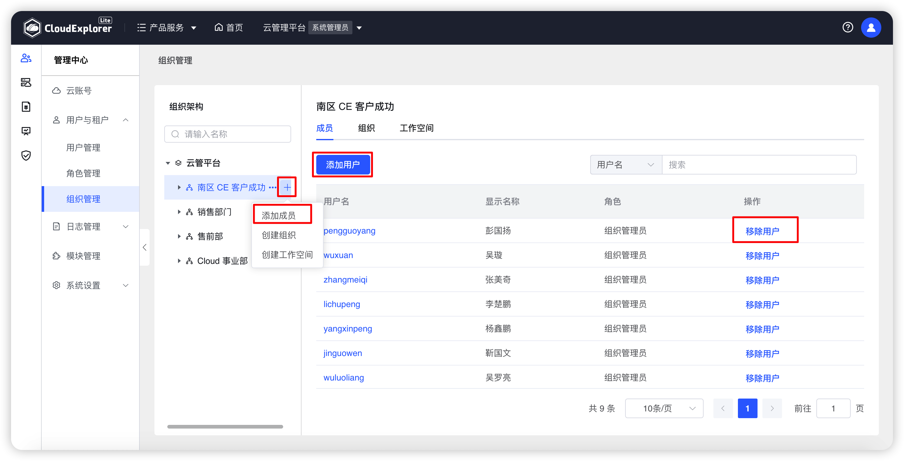Click the search magnifier in organization name field
Image resolution: width=904 pixels, height=461 pixels.
(x=175, y=134)
